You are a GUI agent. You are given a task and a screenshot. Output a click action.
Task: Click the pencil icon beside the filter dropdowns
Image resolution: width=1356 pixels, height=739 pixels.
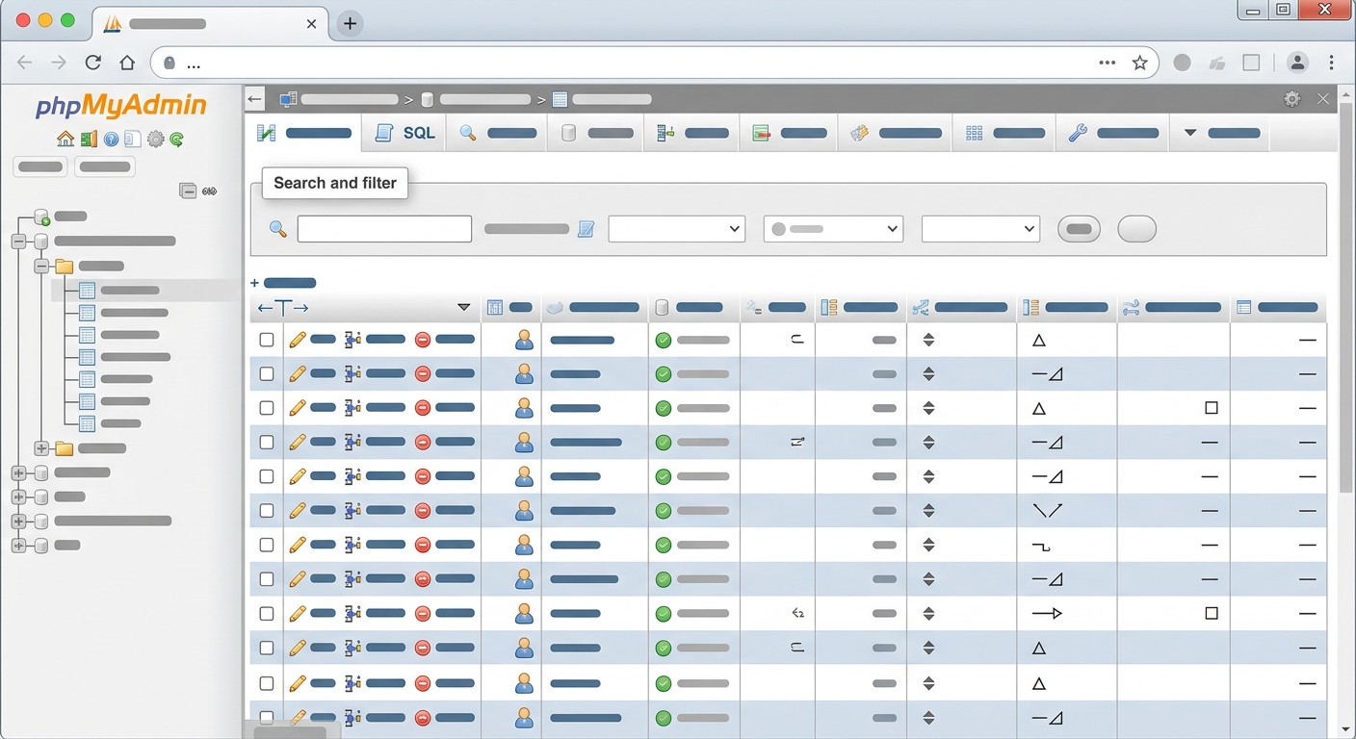click(587, 229)
